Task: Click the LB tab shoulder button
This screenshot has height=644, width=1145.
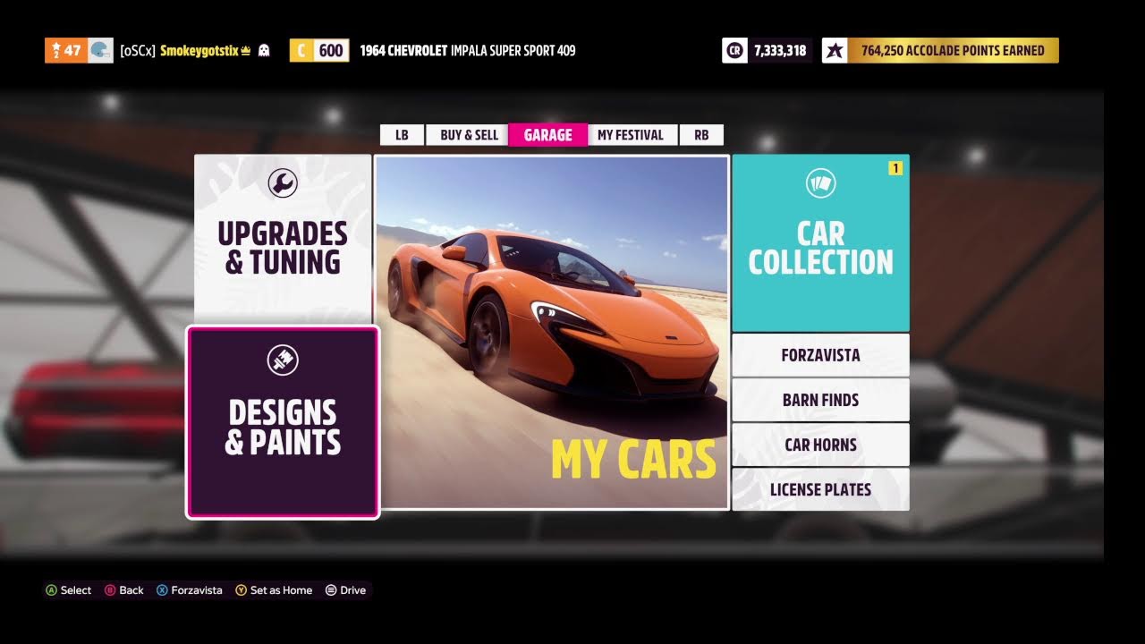Action: (x=402, y=135)
